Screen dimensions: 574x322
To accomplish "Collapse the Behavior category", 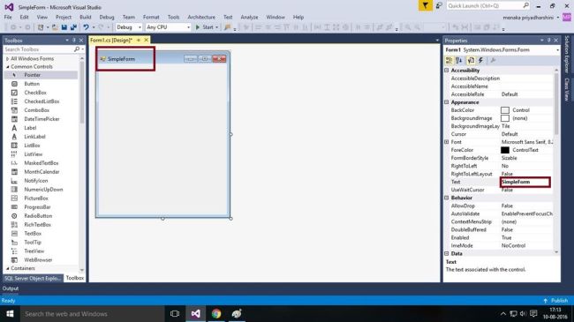I will pos(447,198).
